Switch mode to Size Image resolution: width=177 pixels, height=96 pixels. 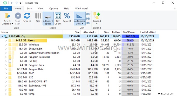(38, 18)
